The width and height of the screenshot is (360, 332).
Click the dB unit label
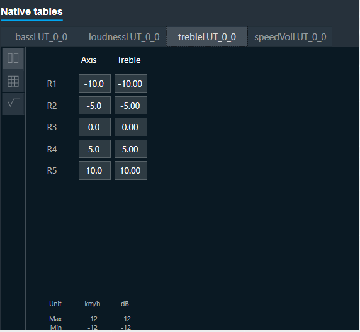click(x=125, y=304)
